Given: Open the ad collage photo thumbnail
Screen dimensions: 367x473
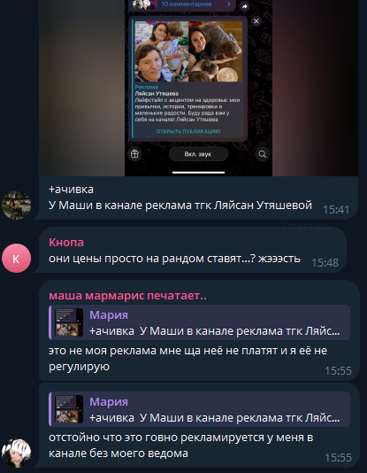Looking at the screenshot, I should [x=188, y=51].
